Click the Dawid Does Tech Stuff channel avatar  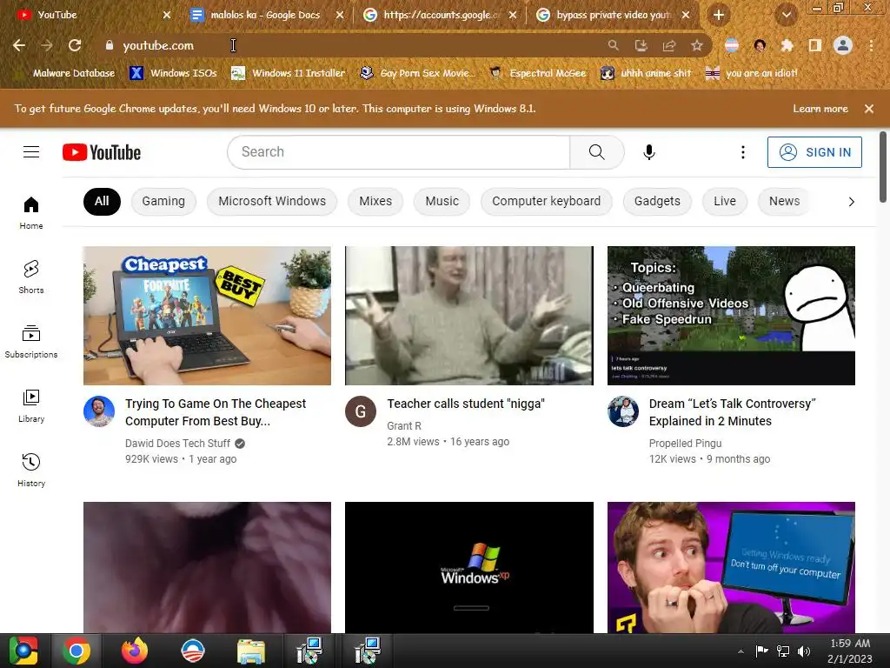(99, 411)
